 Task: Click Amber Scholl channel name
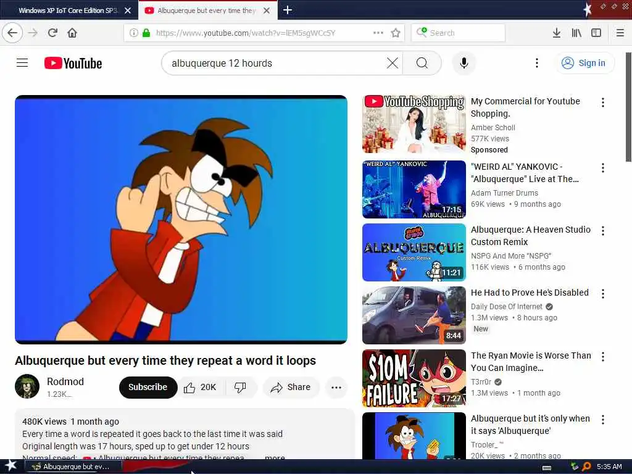[493, 127]
